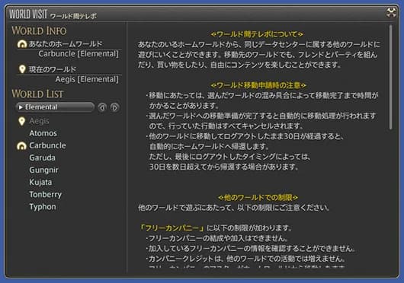The width and height of the screenshot is (404, 283).
Task: Click the location pin beside 現在のワールド
Action: [x=22, y=69]
